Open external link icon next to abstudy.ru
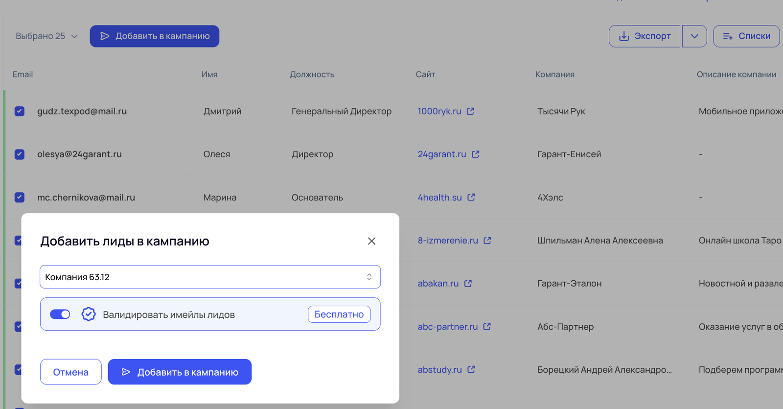783x409 pixels. [x=471, y=370]
